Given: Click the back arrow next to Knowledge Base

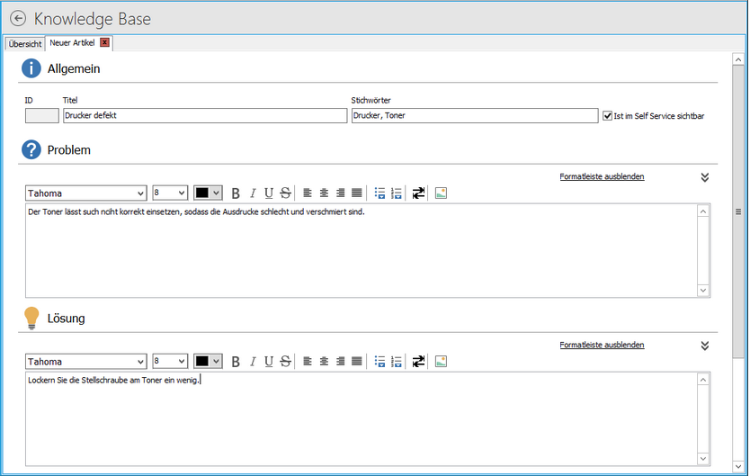Looking at the screenshot, I should coord(17,18).
